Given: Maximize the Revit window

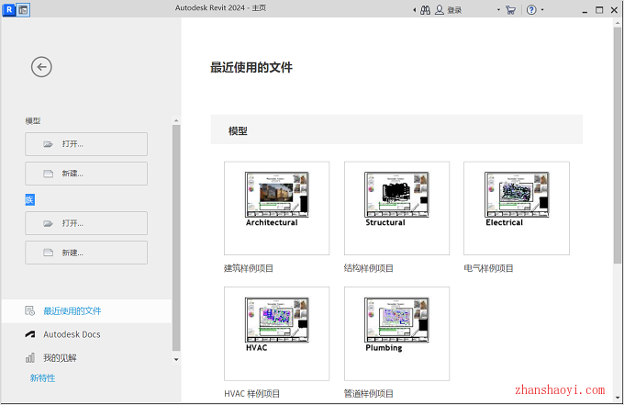Looking at the screenshot, I should [x=599, y=10].
